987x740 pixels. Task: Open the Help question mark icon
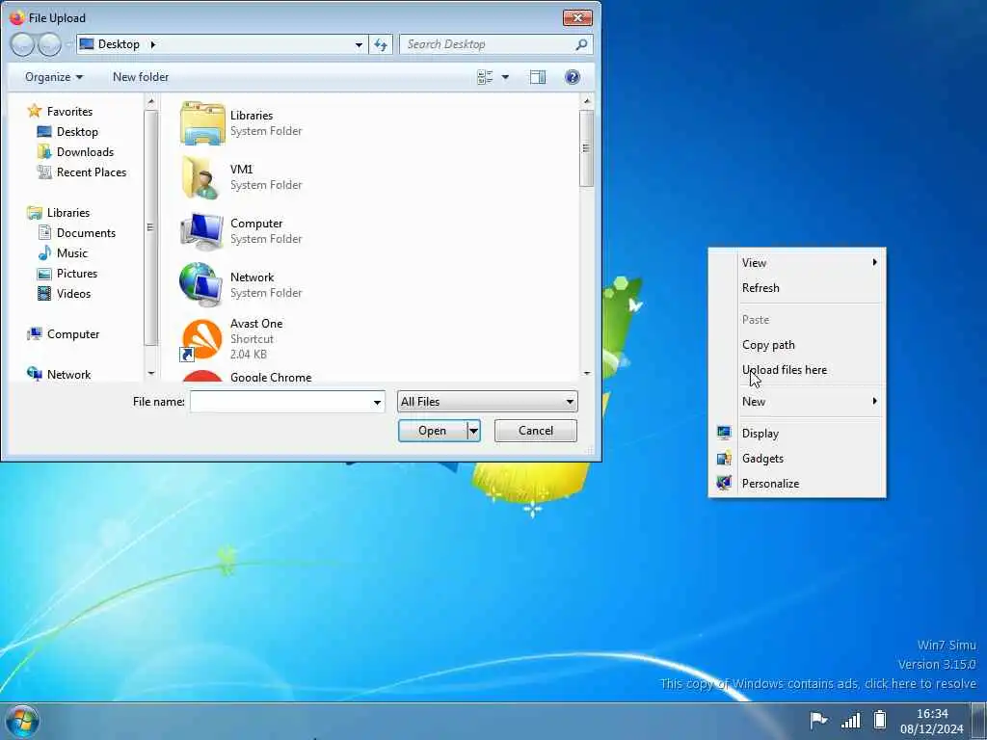573,77
